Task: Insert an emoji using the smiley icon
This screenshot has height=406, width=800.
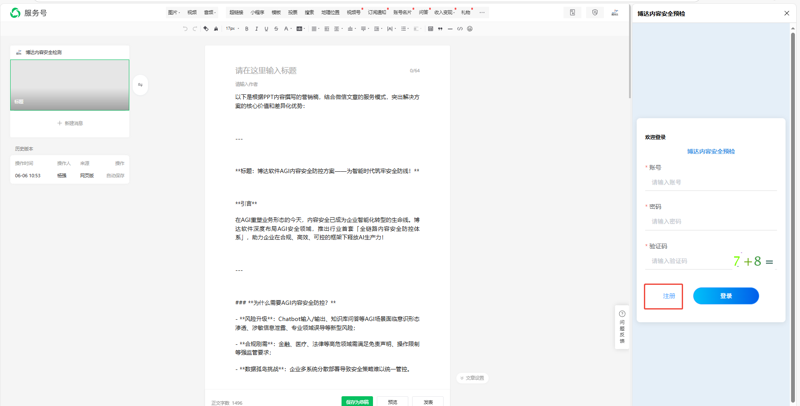Action: pos(470,28)
